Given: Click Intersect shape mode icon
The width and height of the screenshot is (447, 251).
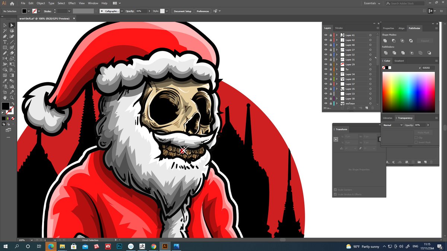Looking at the screenshot, I should pos(402,41).
